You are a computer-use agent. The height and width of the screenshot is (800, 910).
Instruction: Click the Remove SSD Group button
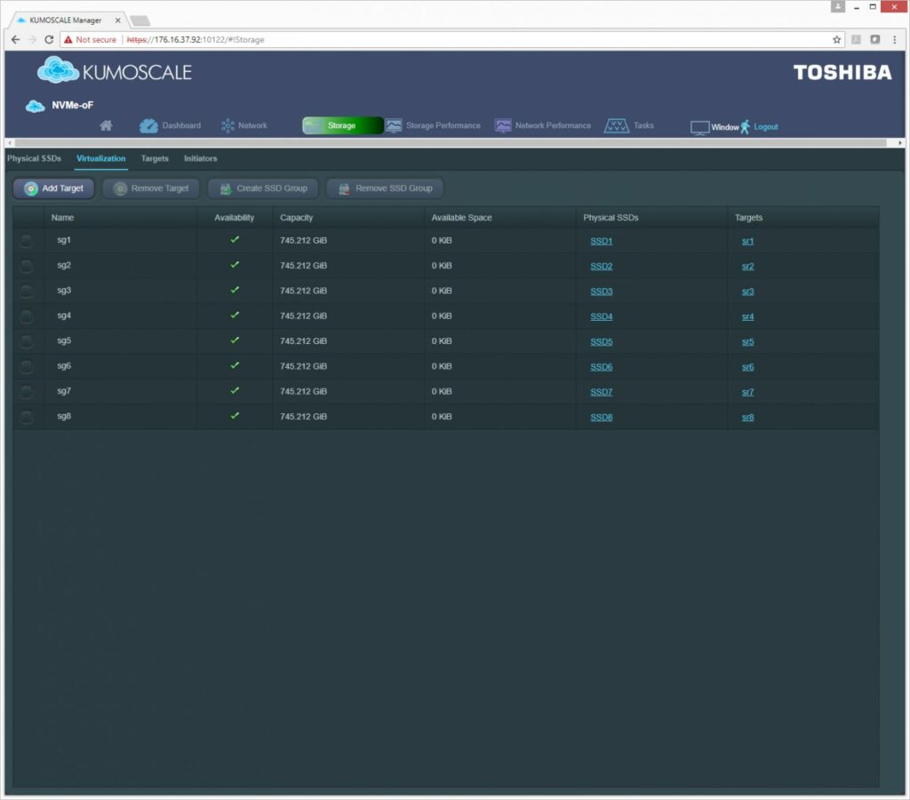(385, 188)
